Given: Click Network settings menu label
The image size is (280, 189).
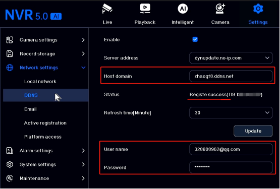Looking at the screenshot, I should click(x=39, y=68).
